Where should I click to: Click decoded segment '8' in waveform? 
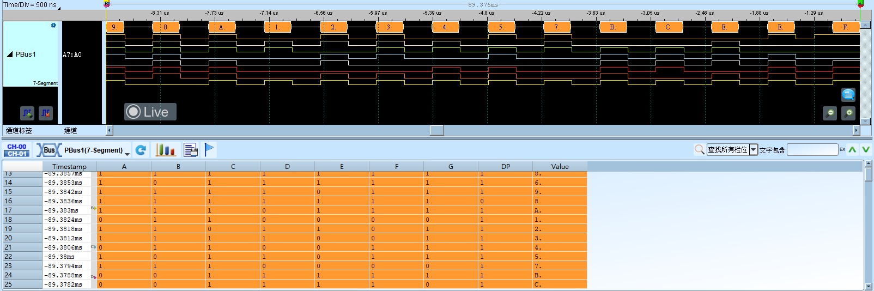pos(166,27)
